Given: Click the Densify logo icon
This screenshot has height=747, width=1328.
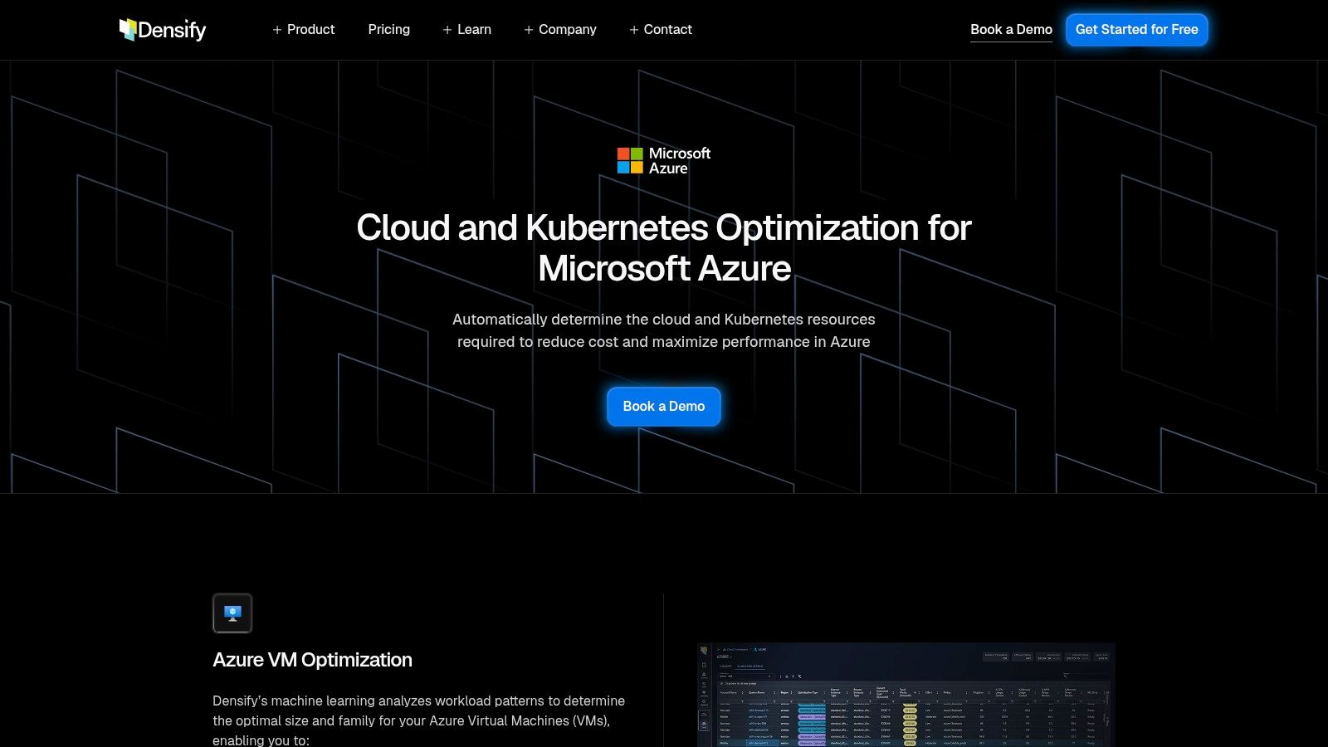Looking at the screenshot, I should 129,29.
